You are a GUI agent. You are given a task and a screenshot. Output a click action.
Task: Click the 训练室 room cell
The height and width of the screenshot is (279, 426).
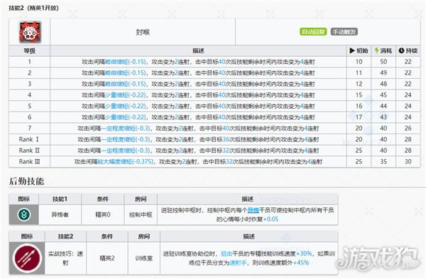click(x=144, y=258)
